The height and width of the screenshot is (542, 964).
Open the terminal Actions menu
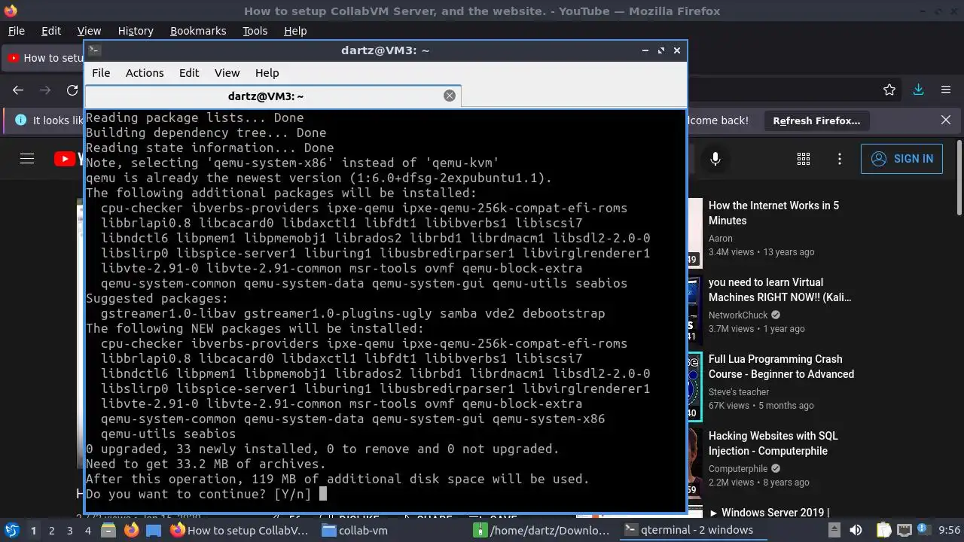point(145,73)
